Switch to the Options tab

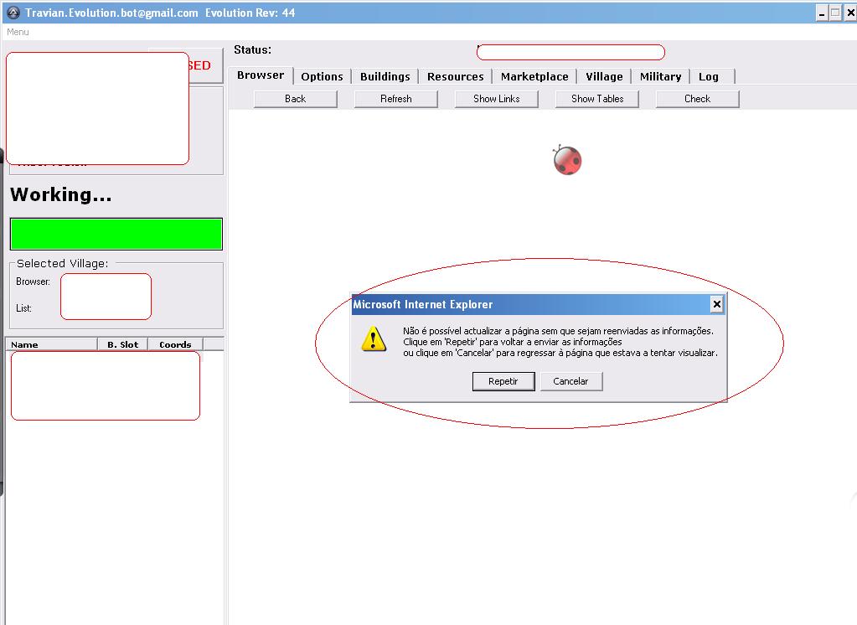322,76
